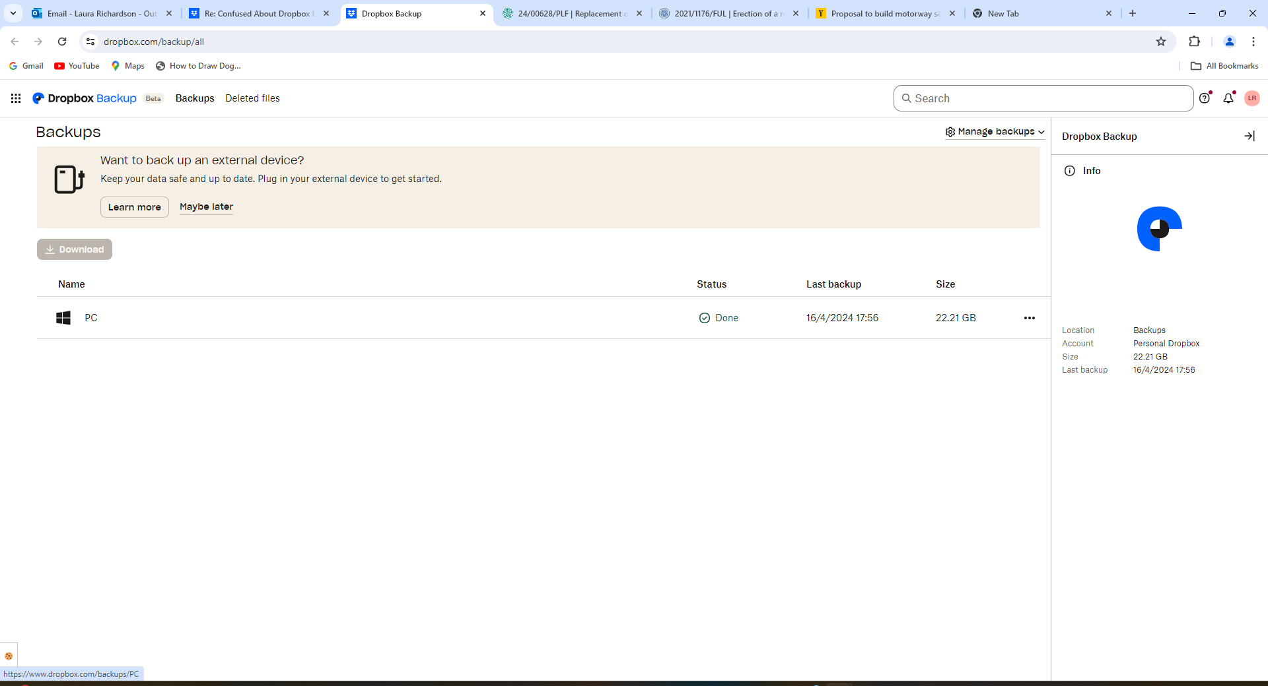Collapse the Dropbox Backup side panel
Viewport: 1268px width, 686px height.
click(x=1250, y=136)
